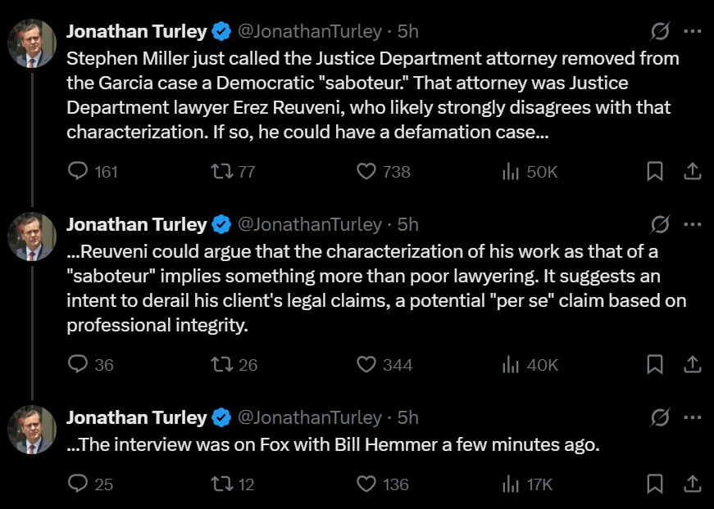This screenshot has width=714, height=509.
Task: Repost the tweet mentioning Stephen Miller
Action: point(222,172)
